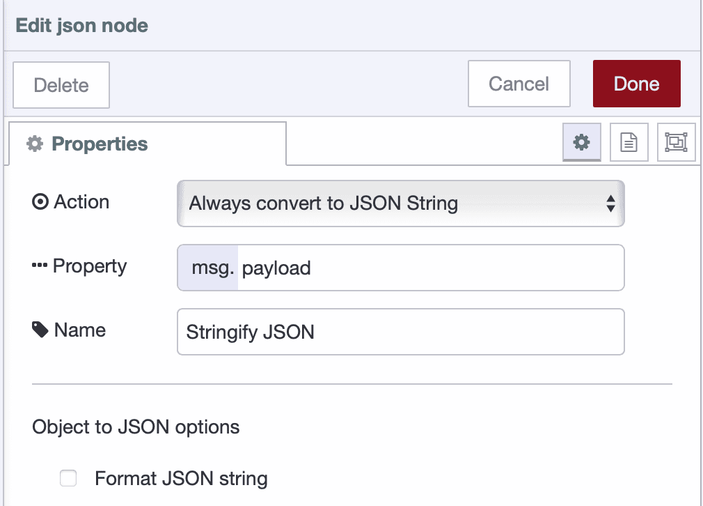This screenshot has width=703, height=506.
Task: Click the Name tag icon
Action: (42, 330)
